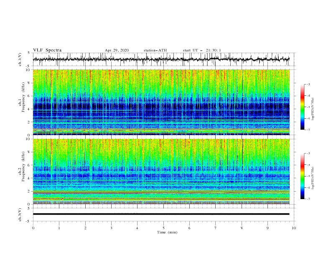Click time axis tick label '0'
Image resolution: width=331 pixels, height=256 pixels.
pyautogui.click(x=33, y=228)
